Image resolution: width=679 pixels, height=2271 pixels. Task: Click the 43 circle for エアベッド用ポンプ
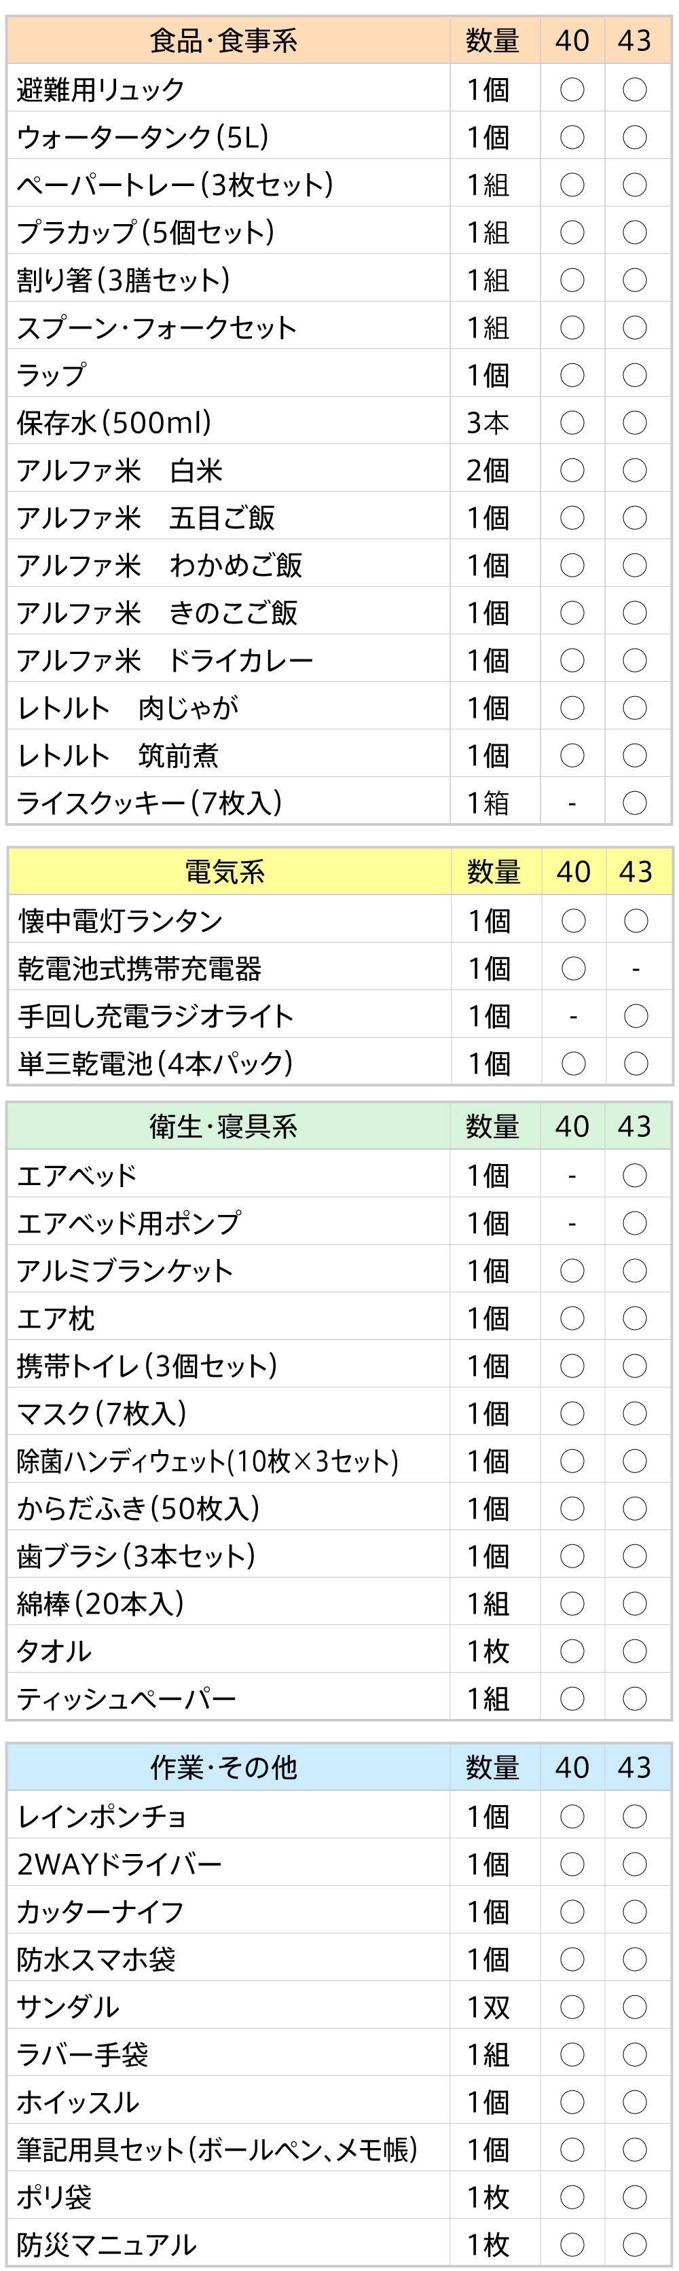pos(635,1223)
